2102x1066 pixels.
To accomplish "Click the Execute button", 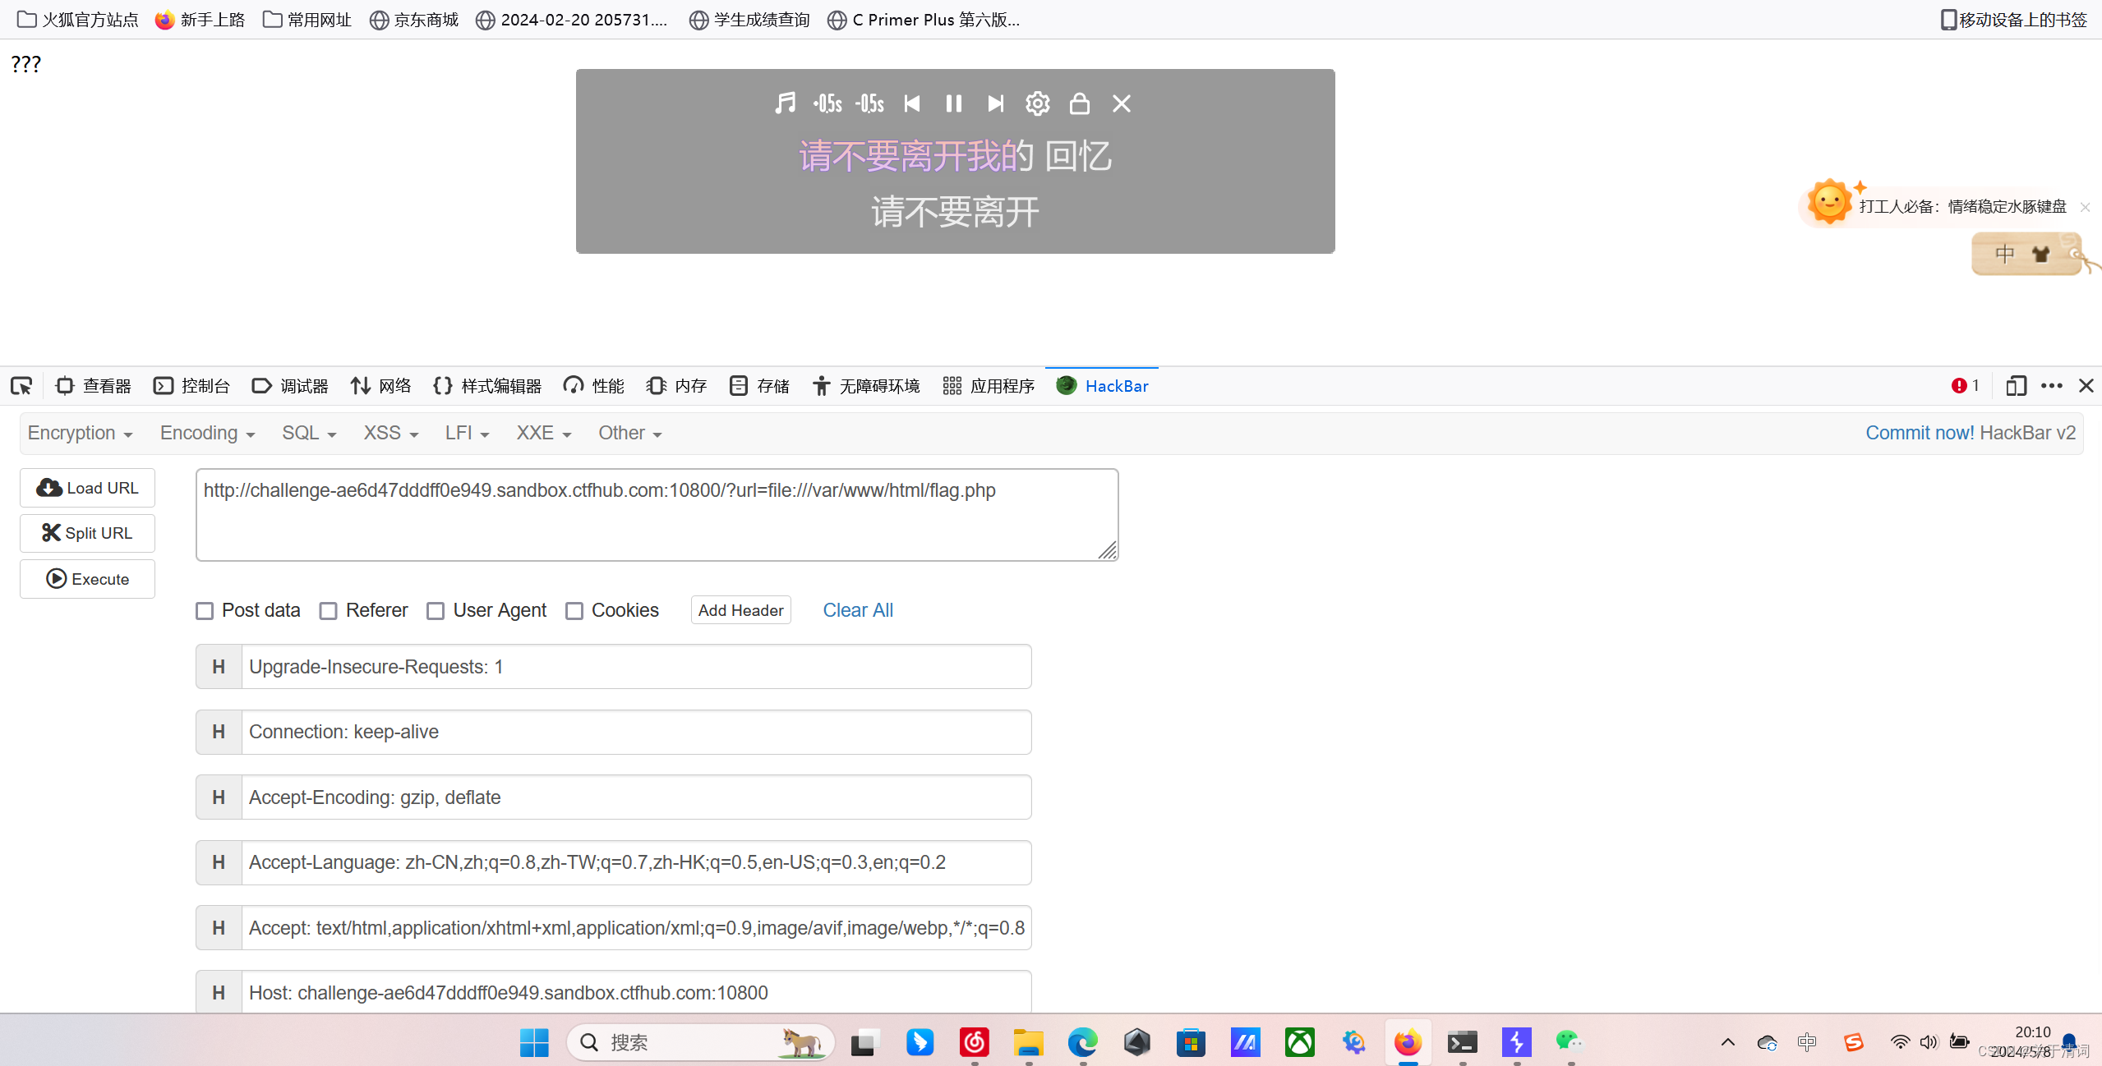I will [87, 578].
